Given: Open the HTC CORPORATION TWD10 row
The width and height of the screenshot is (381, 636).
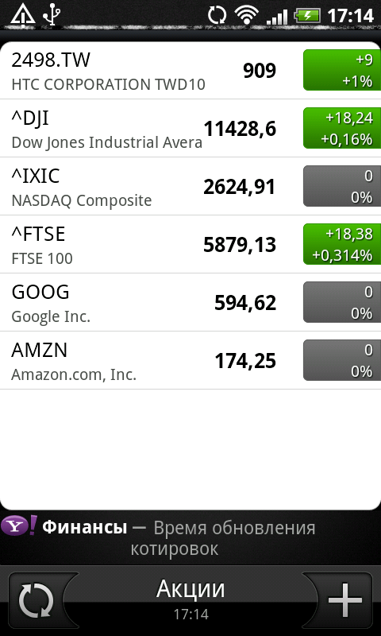Looking at the screenshot, I should [x=190, y=70].
